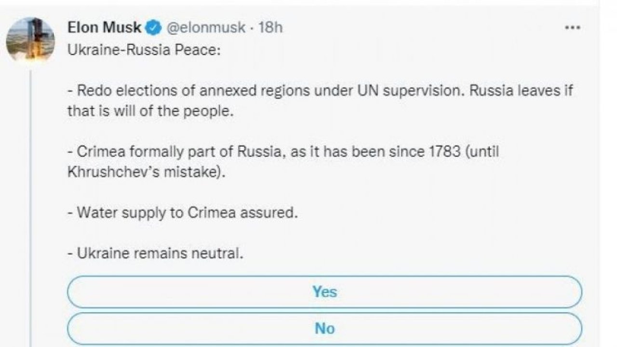
Task: Open the tweet options with the three-dot icon
Action: 572,27
